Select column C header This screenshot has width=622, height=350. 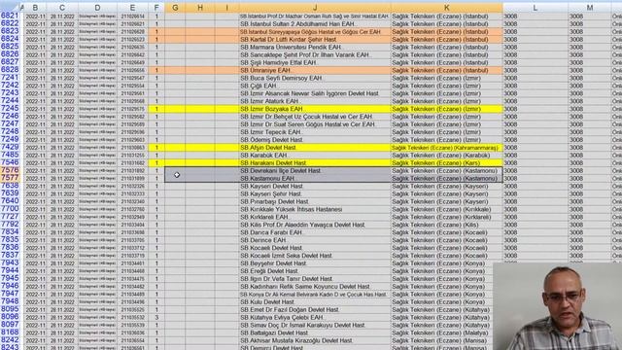62,8
